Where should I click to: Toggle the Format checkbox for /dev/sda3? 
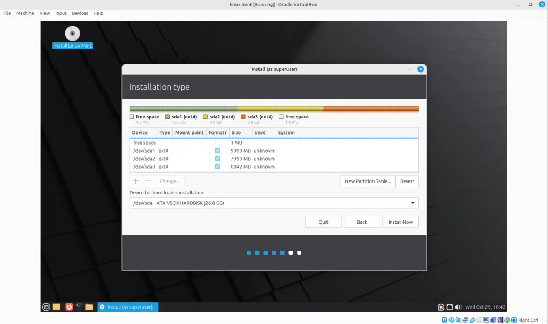click(217, 167)
